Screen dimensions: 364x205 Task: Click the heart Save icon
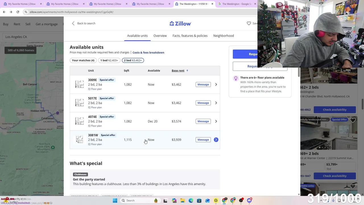coord(249,23)
